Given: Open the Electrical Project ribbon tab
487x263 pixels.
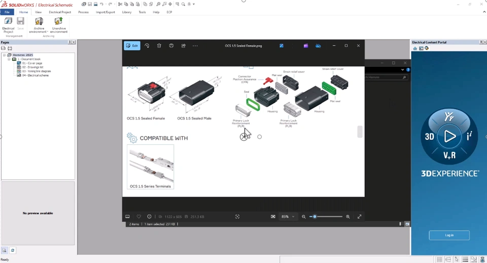Looking at the screenshot, I should point(60,12).
